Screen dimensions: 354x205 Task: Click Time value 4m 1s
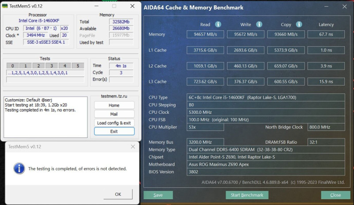121,66
